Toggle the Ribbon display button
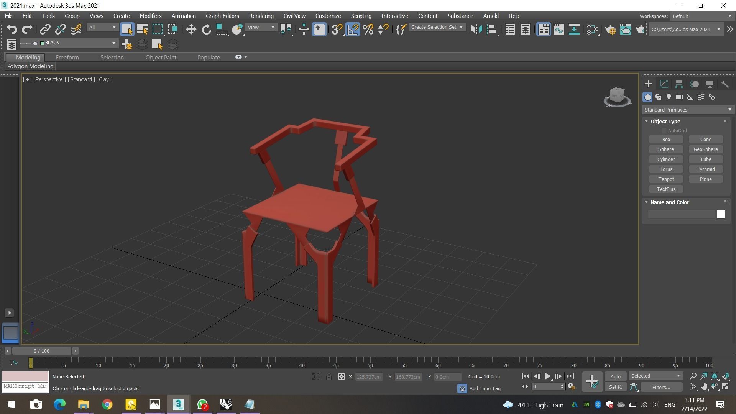This screenshot has height=414, width=736. (543, 30)
